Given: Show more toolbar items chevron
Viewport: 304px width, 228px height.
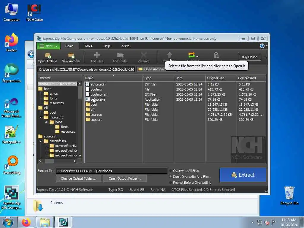Looking at the screenshot, I should [265, 57].
